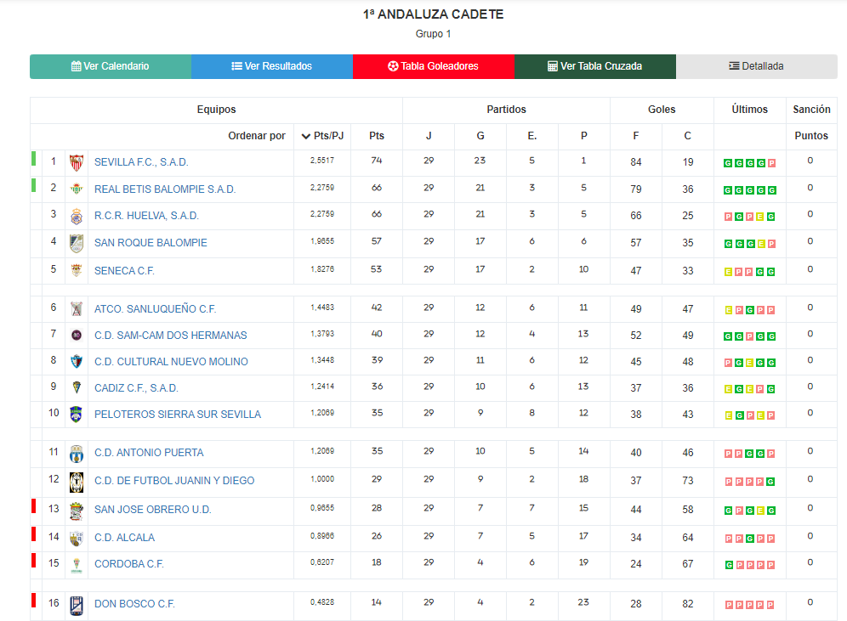Open C.D. ANTONIO PUERTA link
847x621 pixels.
[x=149, y=453]
